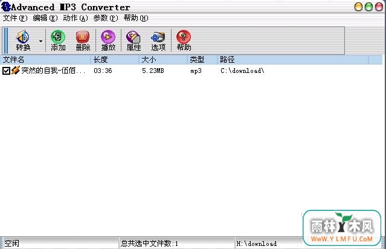Open 属性 (Properties) toolbar icon

[133, 40]
